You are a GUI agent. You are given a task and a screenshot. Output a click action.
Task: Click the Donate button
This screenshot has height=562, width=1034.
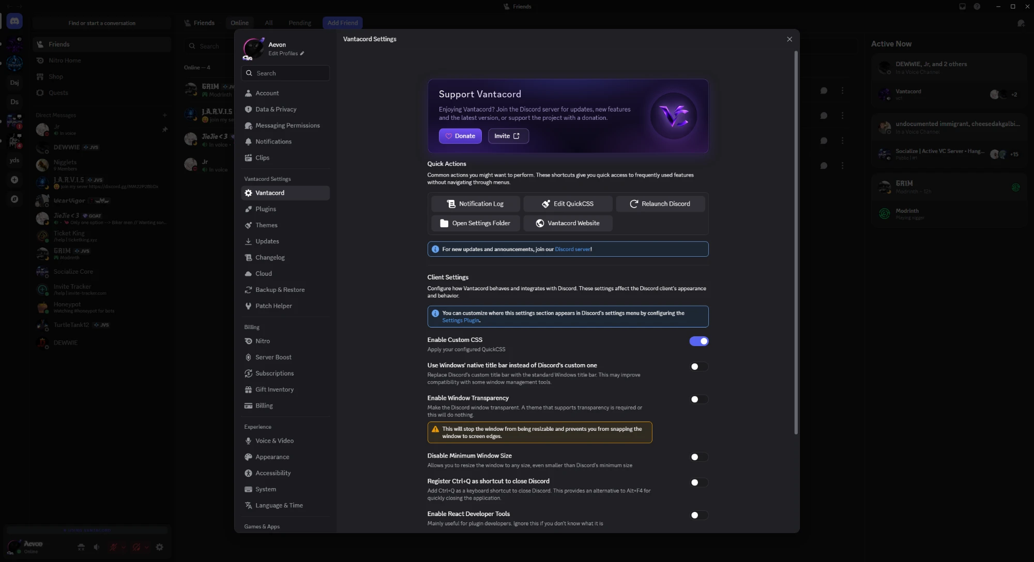pyautogui.click(x=460, y=136)
